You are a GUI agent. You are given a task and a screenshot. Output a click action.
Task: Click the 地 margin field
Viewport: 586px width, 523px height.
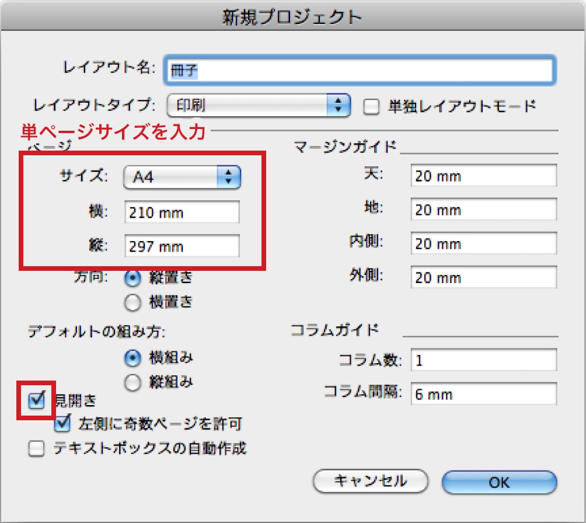coord(483,210)
